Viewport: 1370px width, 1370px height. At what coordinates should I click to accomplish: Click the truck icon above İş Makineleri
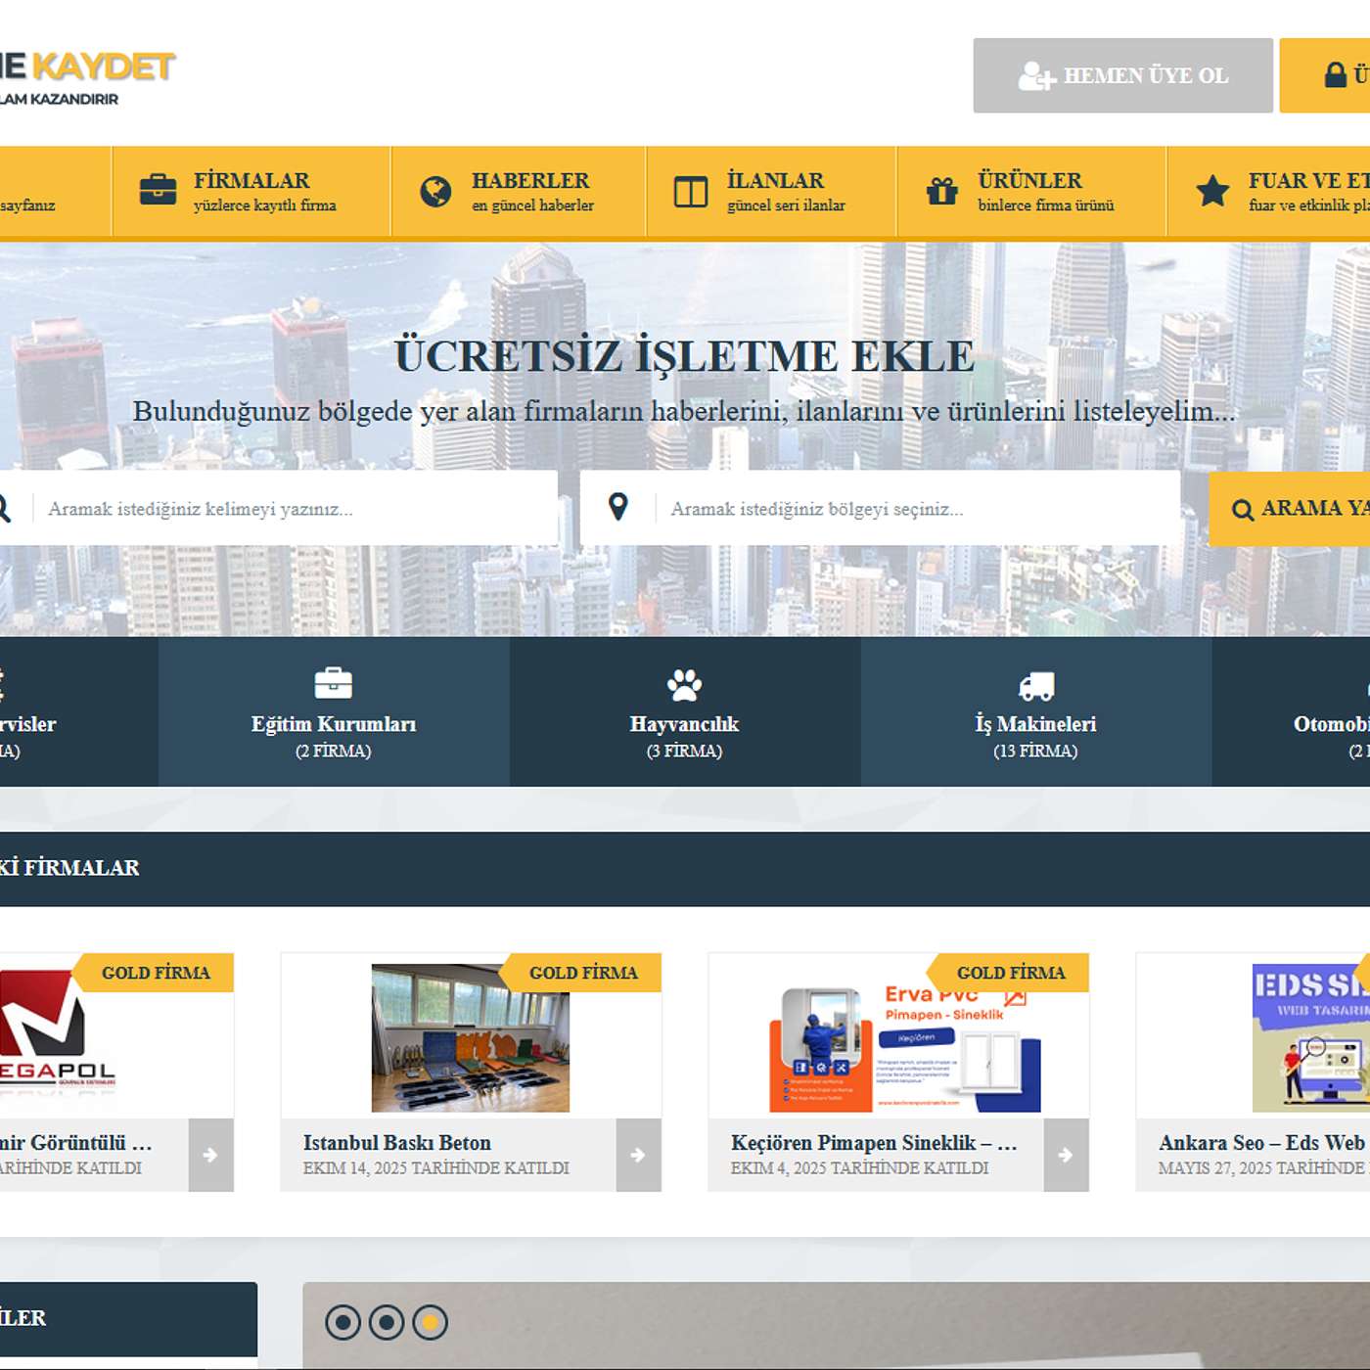coord(1035,686)
